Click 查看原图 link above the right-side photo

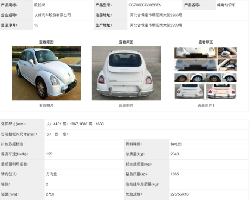pos(46,42)
